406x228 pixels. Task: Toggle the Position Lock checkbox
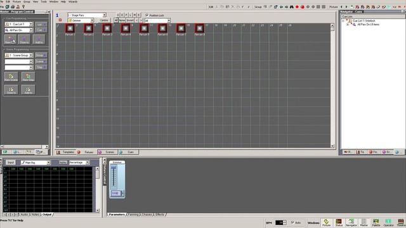(147, 15)
